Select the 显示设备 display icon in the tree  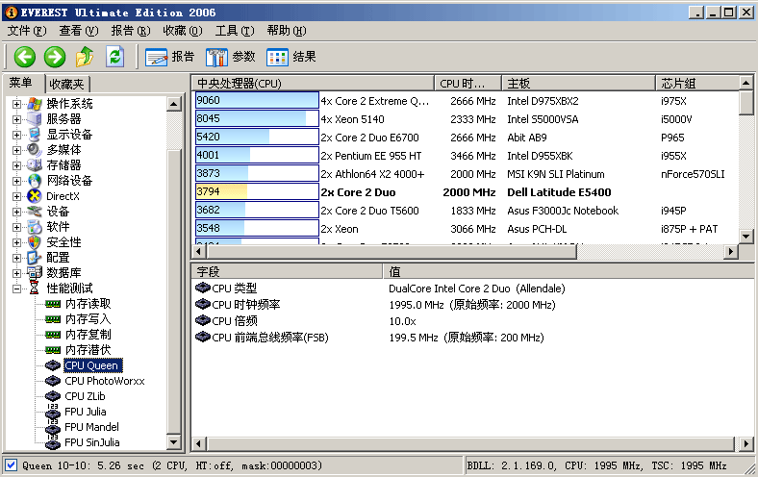[35, 135]
